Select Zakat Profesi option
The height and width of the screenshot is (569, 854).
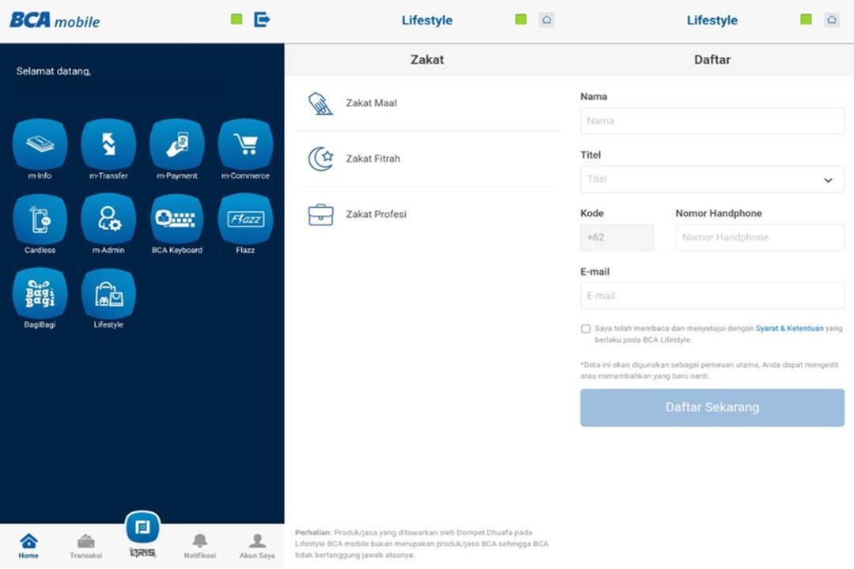click(x=427, y=214)
